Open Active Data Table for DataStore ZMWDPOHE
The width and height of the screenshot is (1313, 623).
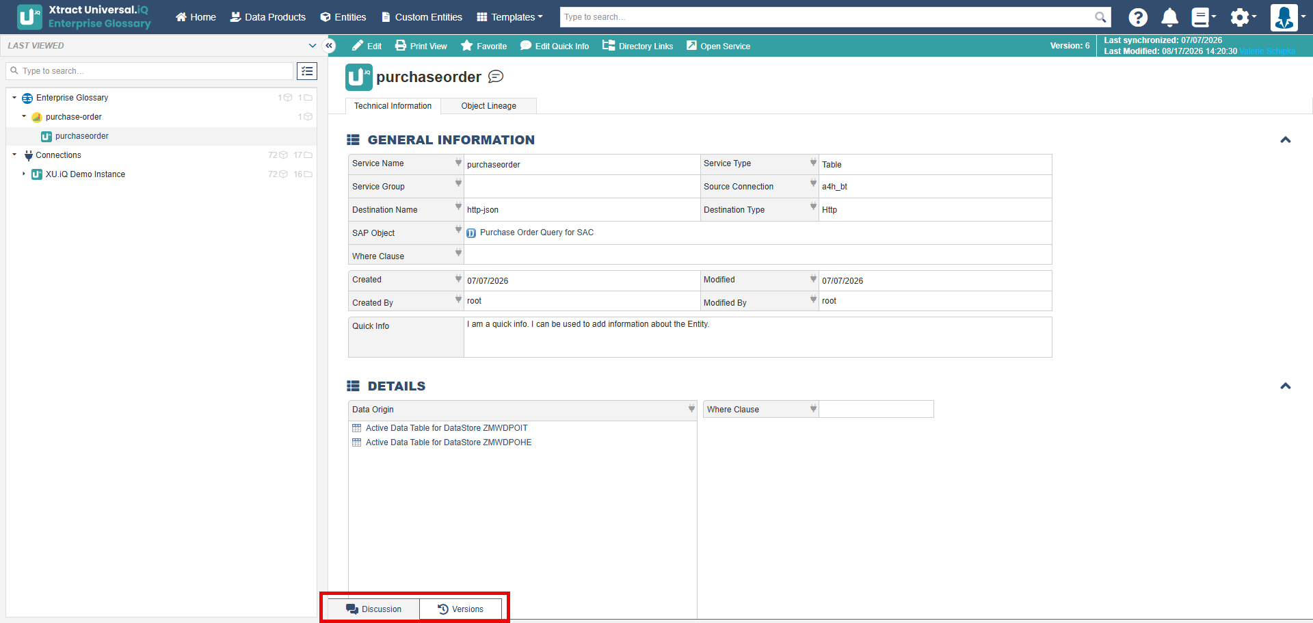click(x=449, y=442)
